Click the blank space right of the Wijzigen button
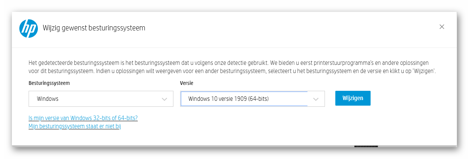469x159 pixels. (x=408, y=99)
